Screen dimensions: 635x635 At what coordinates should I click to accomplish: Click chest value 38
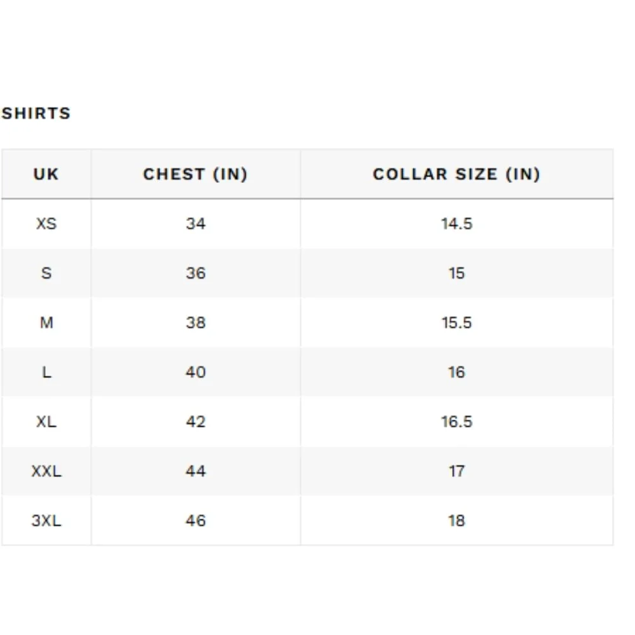(196, 323)
